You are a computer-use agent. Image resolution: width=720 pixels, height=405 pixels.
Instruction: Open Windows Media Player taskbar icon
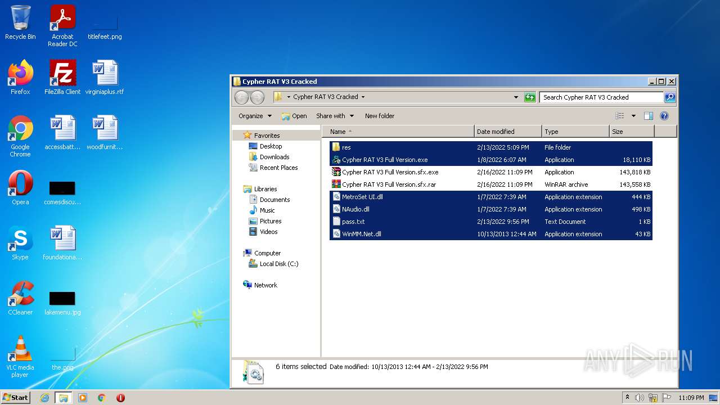(x=83, y=398)
